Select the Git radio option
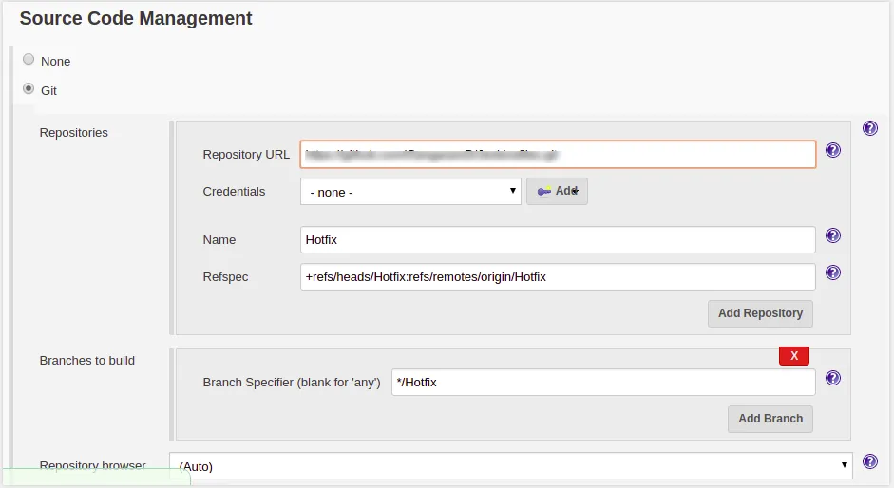The height and width of the screenshot is (488, 894). point(29,88)
